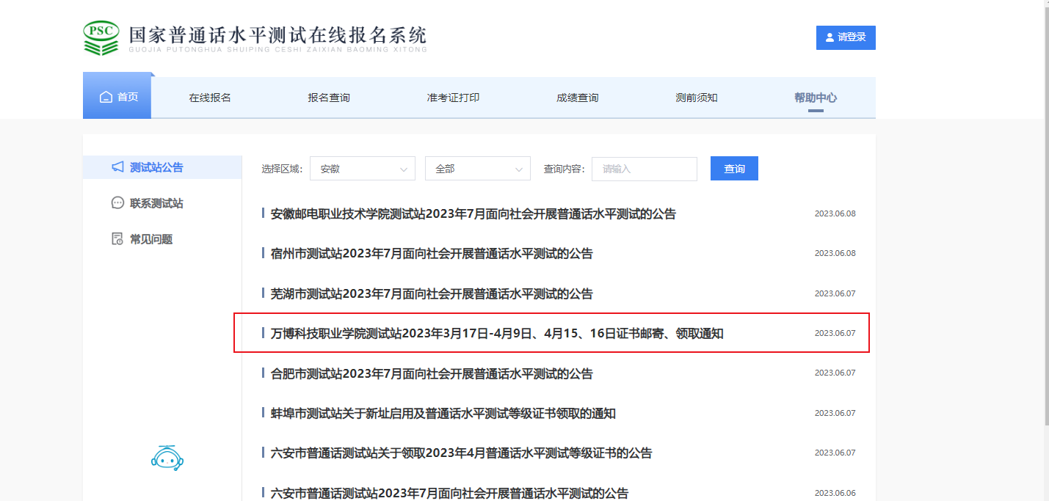Click date 2023.06.07 on 蚌埠市 row

pos(835,414)
